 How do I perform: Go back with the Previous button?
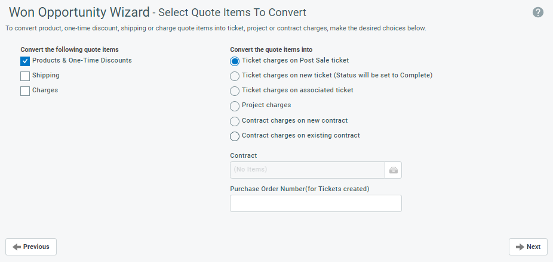(31, 247)
